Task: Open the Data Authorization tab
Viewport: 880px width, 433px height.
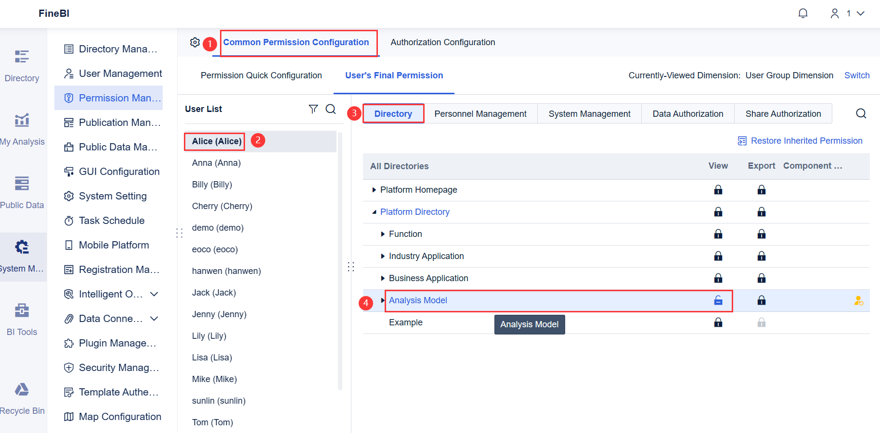Action: pos(687,113)
